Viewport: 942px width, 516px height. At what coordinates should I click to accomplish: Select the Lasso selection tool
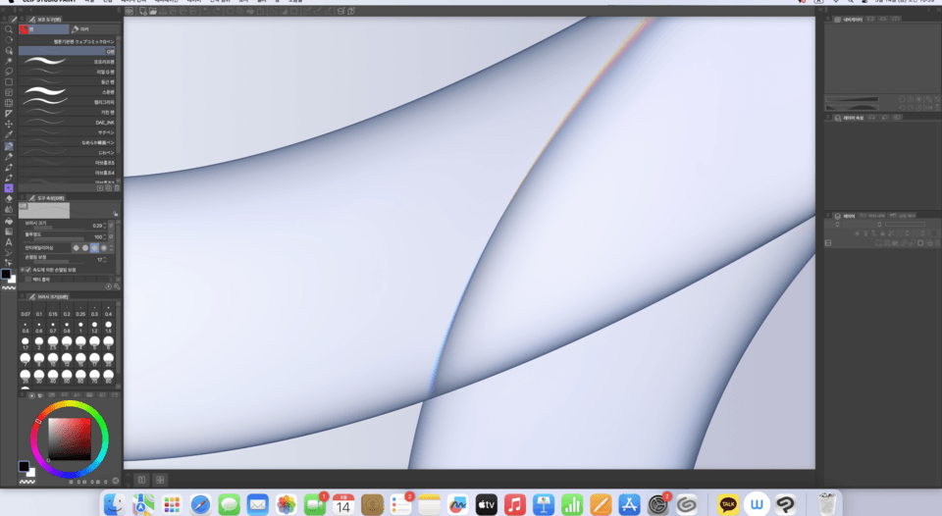pyautogui.click(x=9, y=72)
